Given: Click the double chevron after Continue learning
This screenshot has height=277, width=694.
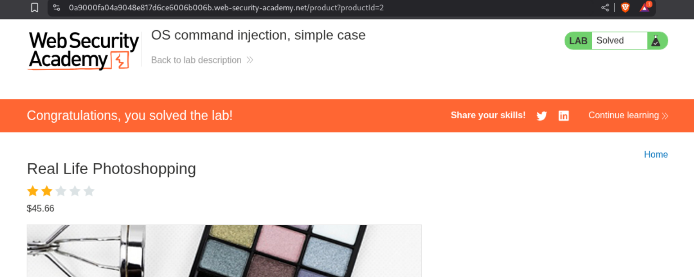Looking at the screenshot, I should click(665, 116).
